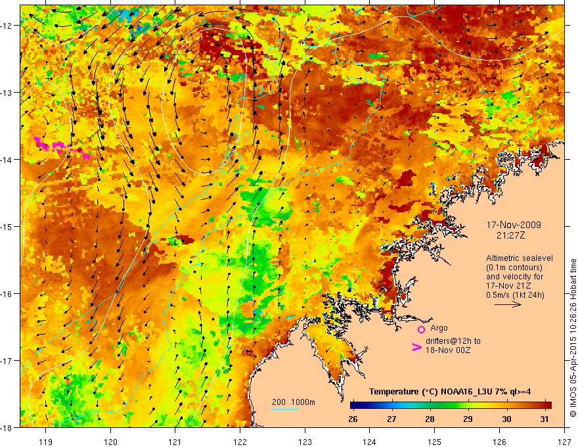Click latitude axis label -15

click(x=7, y=227)
